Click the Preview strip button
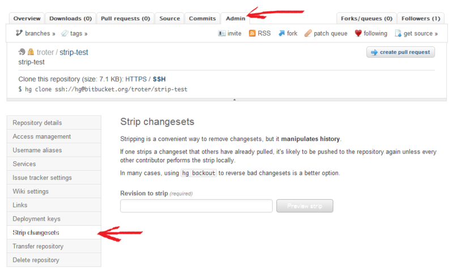 click(305, 206)
